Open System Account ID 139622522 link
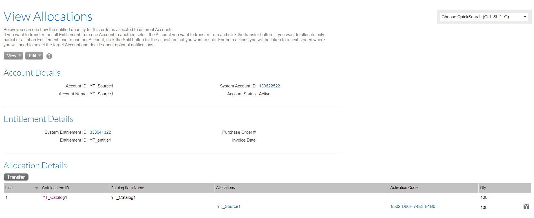Viewport: 534px width, 218px height. click(270, 86)
